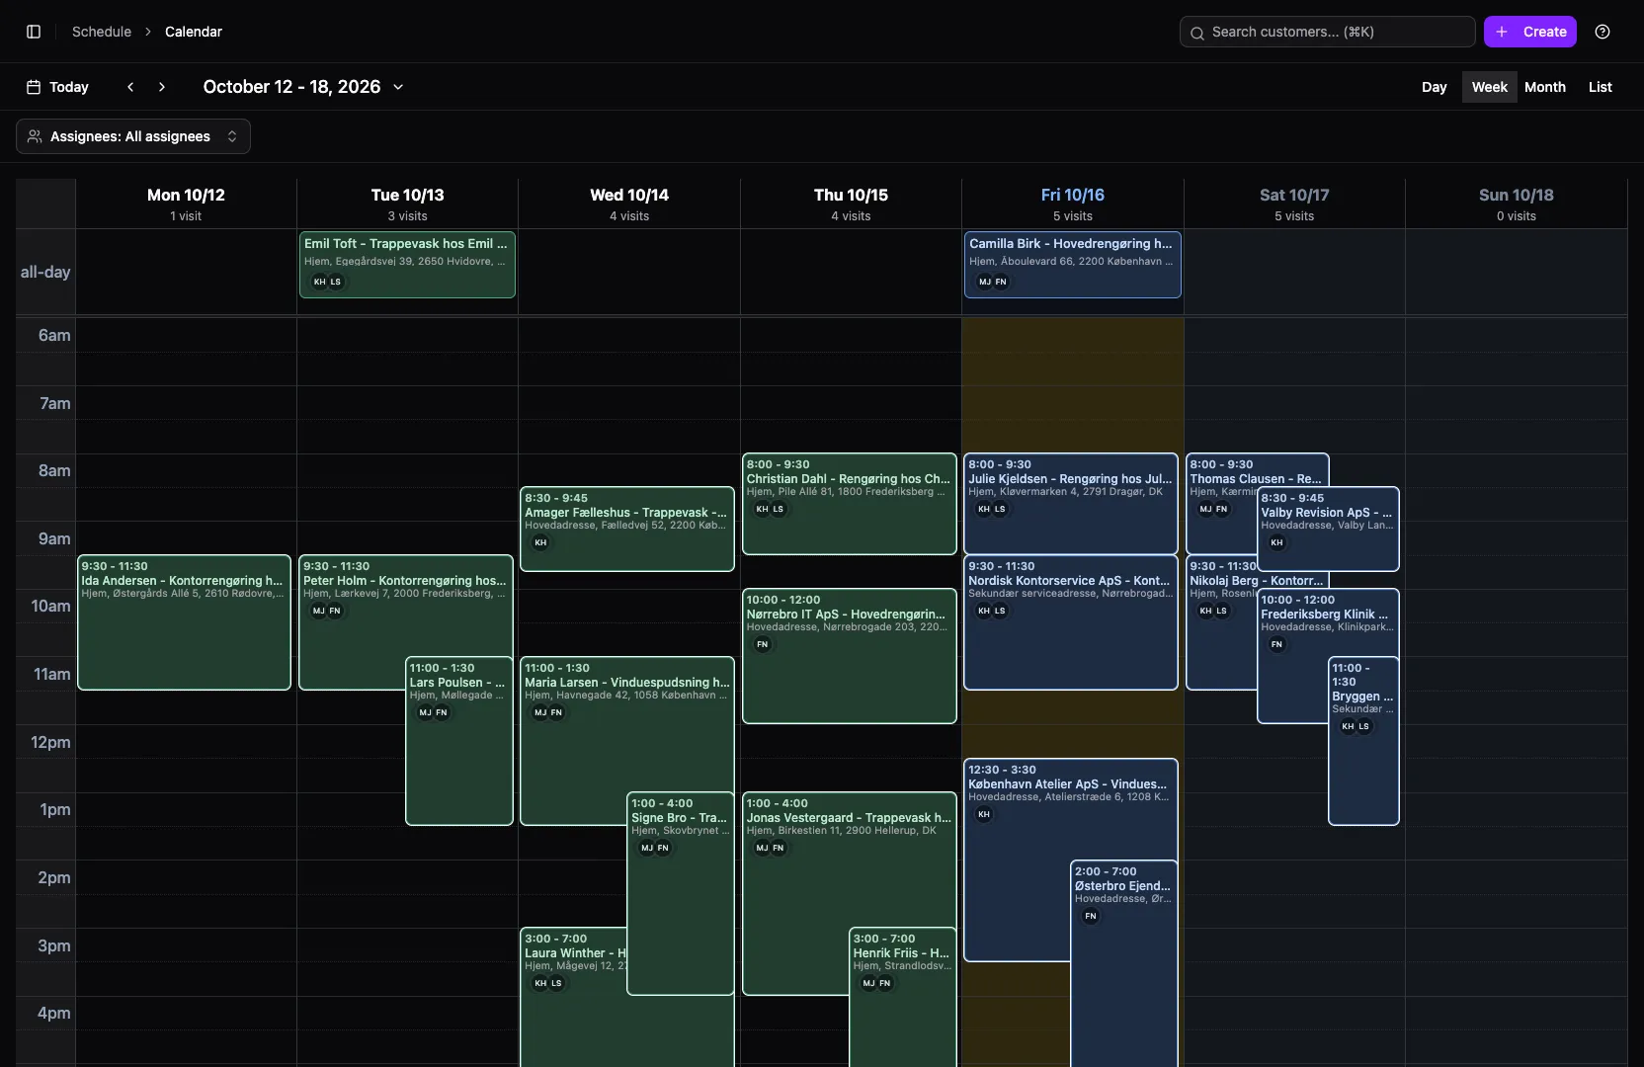Click the assignees people icon
Image resolution: width=1644 pixels, height=1067 pixels.
35,136
